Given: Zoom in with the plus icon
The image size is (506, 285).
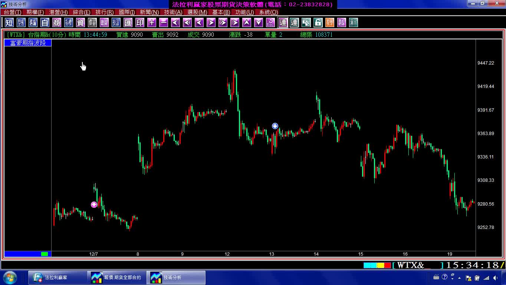Looking at the screenshot, I should tap(152, 23).
